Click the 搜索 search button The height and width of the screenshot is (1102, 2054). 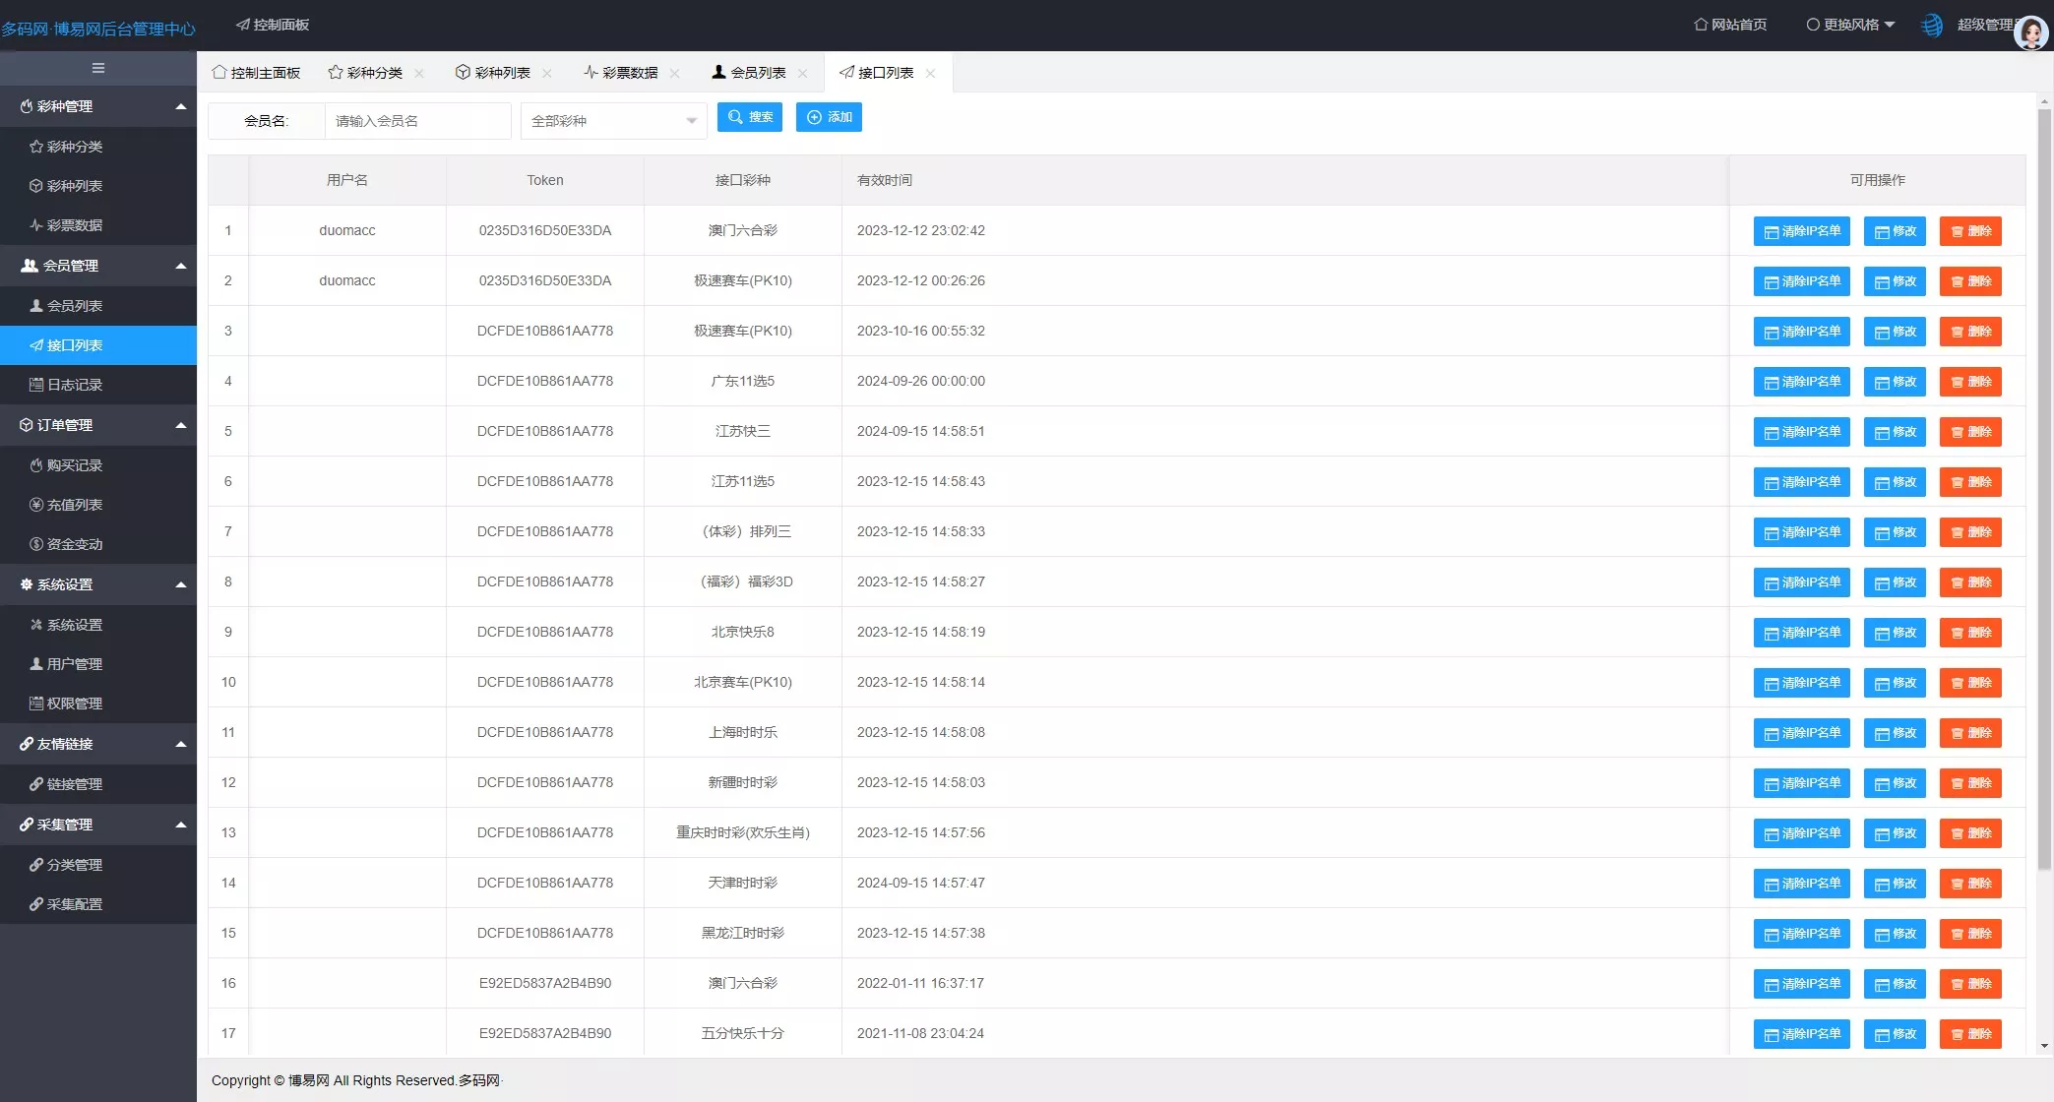tap(750, 117)
